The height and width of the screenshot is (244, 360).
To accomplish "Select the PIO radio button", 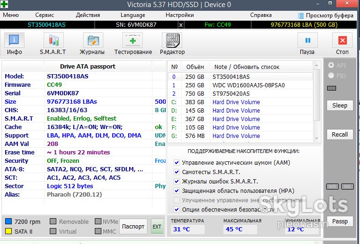I will pos(331,75).
